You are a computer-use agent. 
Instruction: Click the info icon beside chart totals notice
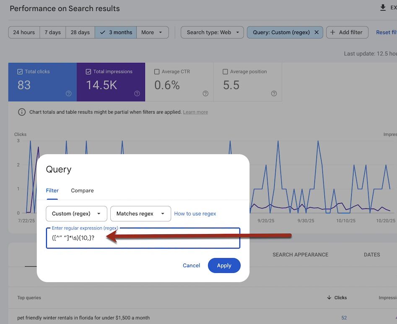pos(21,112)
